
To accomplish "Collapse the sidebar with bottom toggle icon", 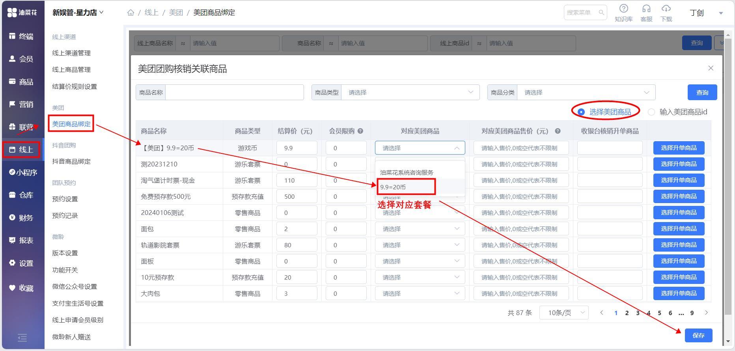I will [x=22, y=338].
